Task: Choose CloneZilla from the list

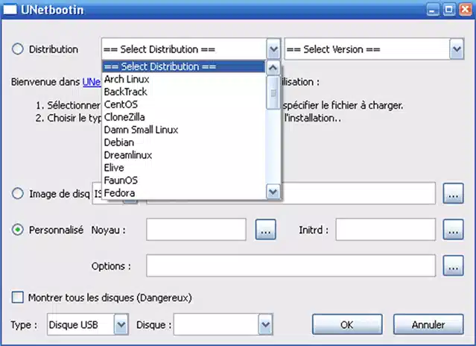Action: pyautogui.click(x=184, y=117)
